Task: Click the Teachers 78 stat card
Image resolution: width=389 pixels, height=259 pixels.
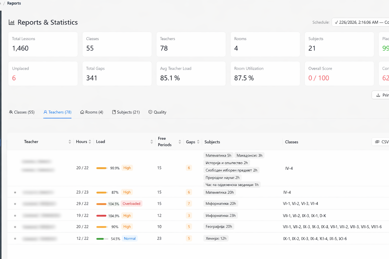Action: (191, 44)
